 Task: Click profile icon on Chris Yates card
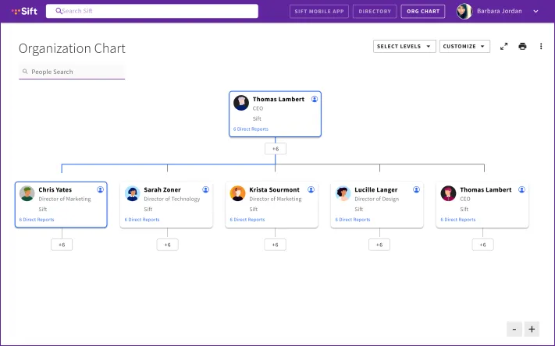(100, 189)
